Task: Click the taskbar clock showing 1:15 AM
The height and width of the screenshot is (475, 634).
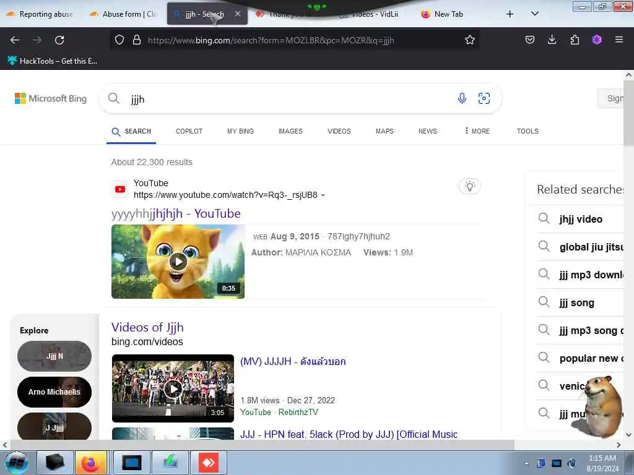Action: [602, 463]
